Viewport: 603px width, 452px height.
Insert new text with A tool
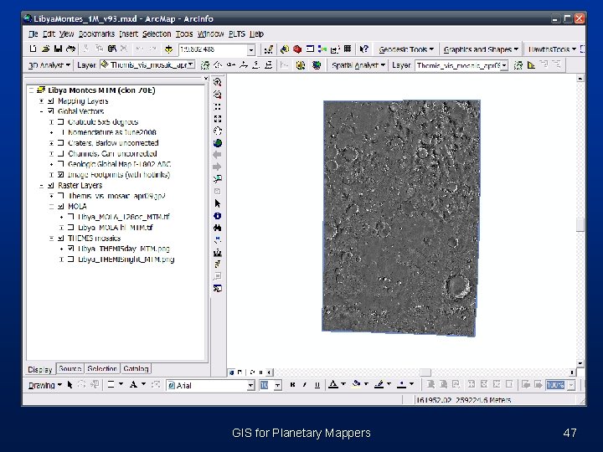pos(133,384)
